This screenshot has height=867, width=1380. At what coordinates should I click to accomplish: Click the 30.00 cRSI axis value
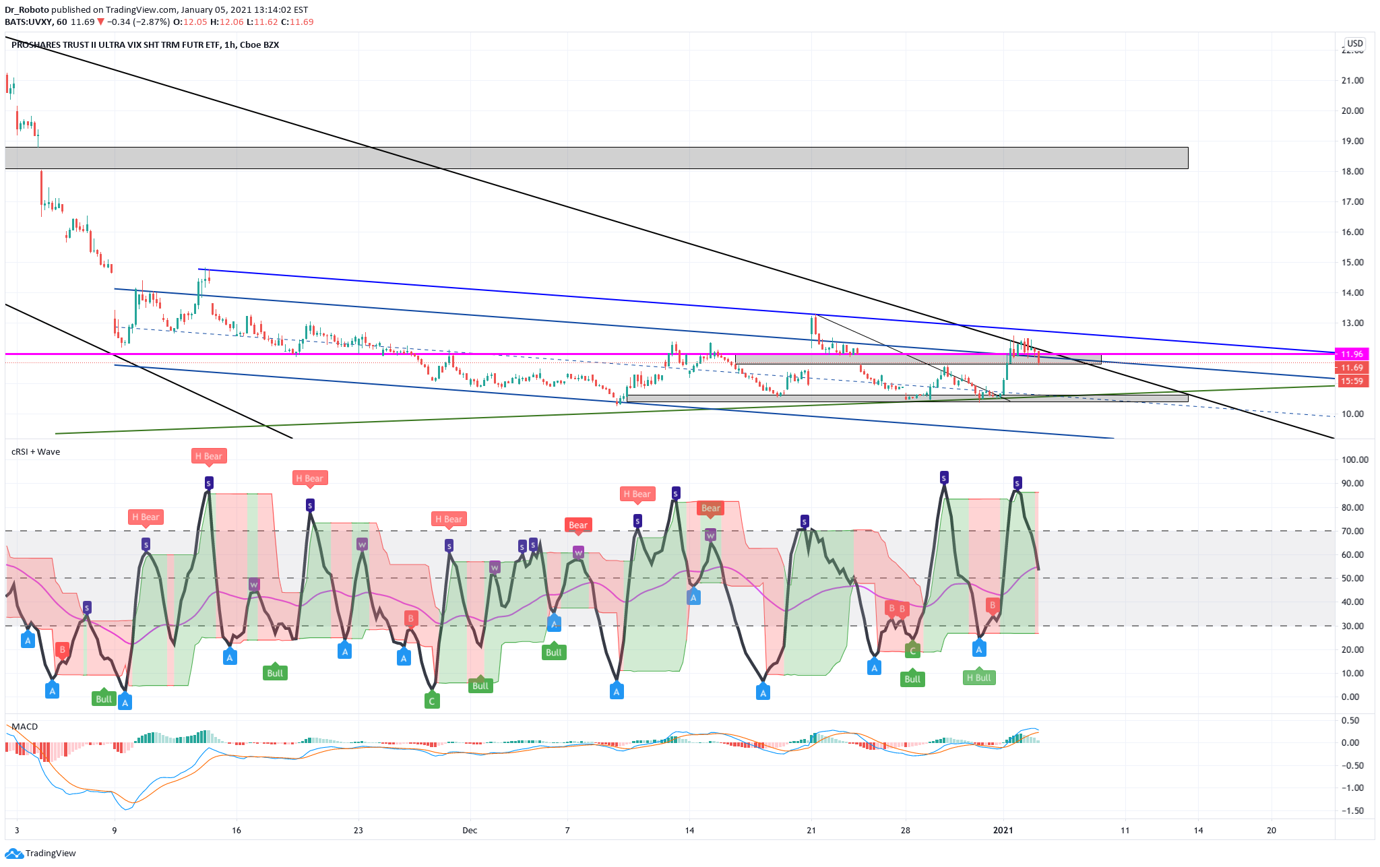click(1352, 626)
